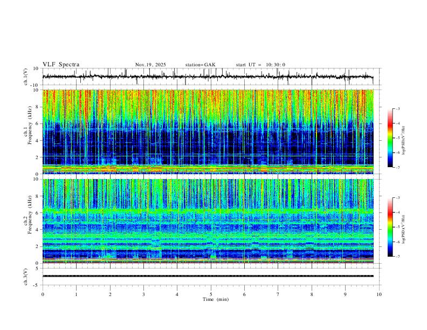427x330 pixels.
Task: Click the "6" kHz tick on ch.1 axis
Action: pos(37,123)
